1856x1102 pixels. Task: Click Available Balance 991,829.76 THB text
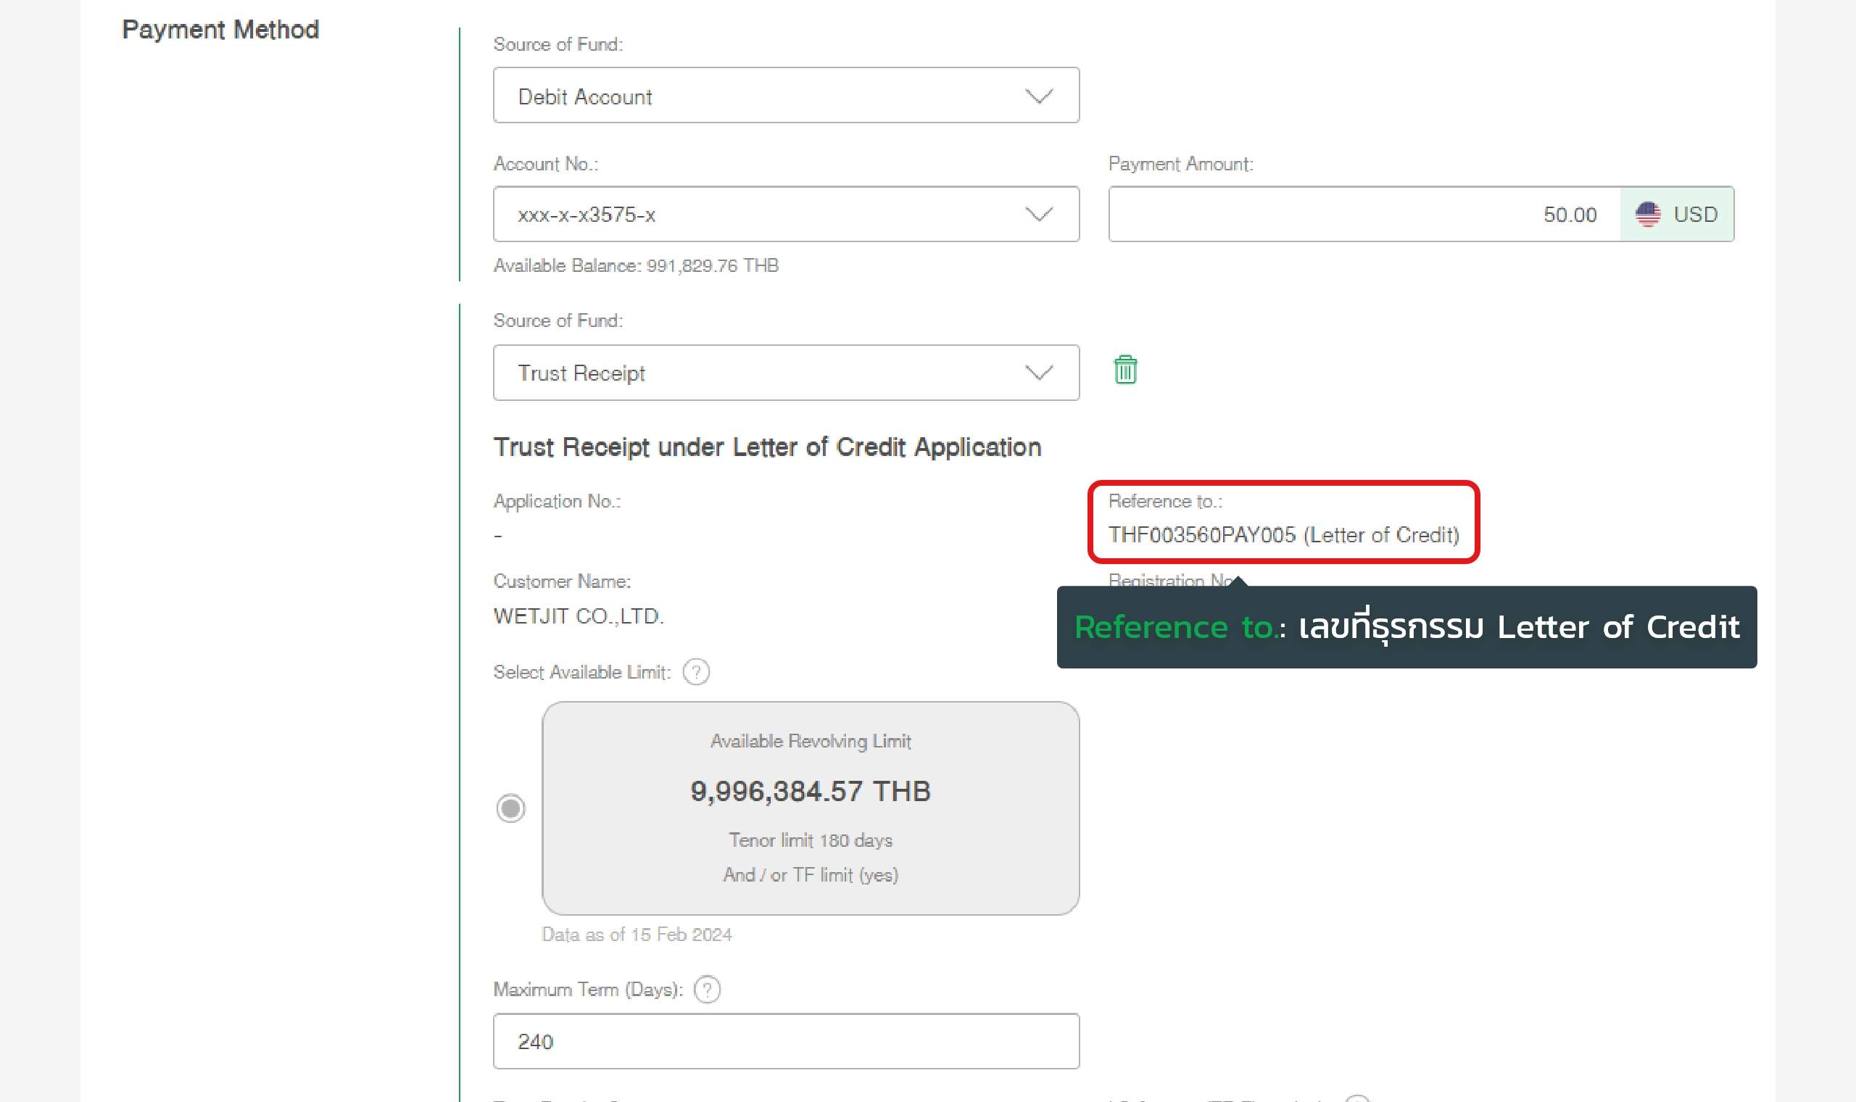636,266
